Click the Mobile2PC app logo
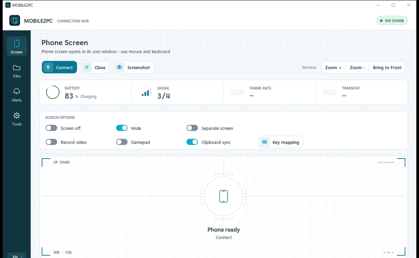The width and height of the screenshot is (419, 258). [x=15, y=20]
